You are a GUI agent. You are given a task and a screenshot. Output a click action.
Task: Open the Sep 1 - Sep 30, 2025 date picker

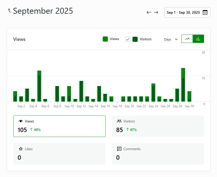(x=187, y=12)
